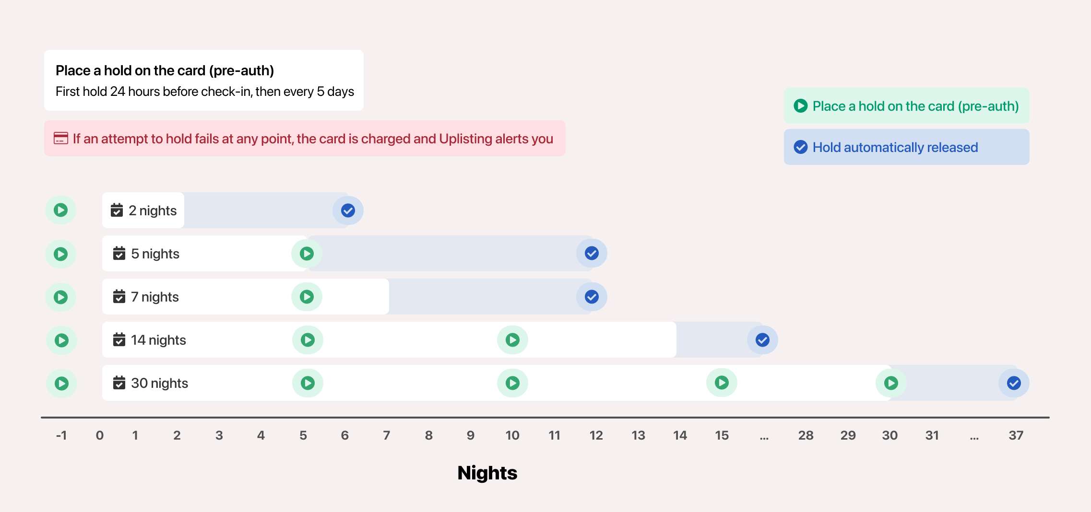Click the blue checkmark on 2 nights row
This screenshot has height=512, width=1091.
348,210
